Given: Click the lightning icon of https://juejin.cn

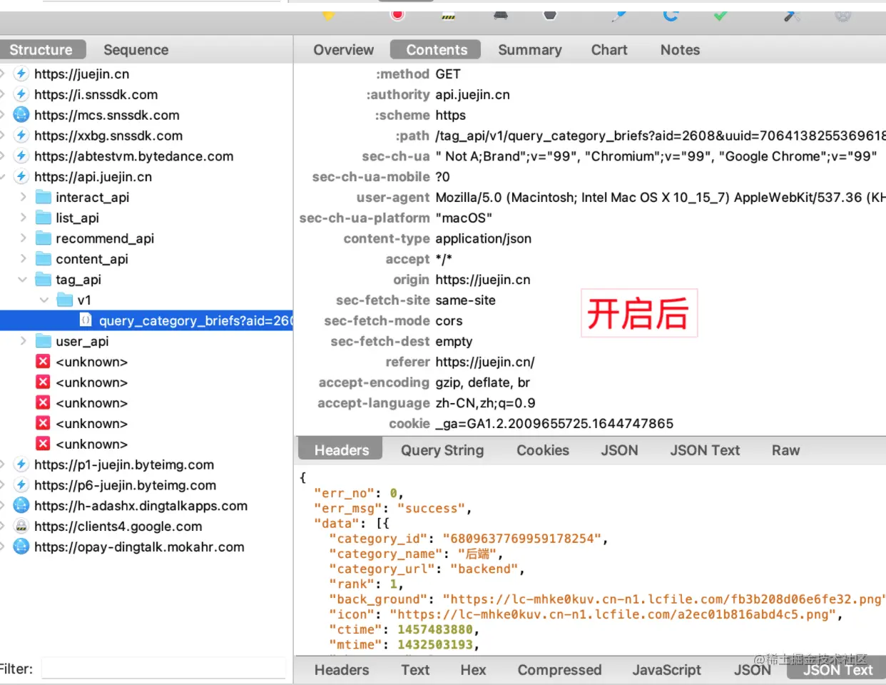Looking at the screenshot, I should click(21, 73).
